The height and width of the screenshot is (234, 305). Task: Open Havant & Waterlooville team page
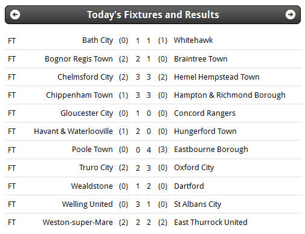(x=73, y=131)
